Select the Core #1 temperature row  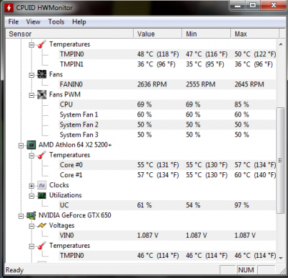(x=168, y=175)
